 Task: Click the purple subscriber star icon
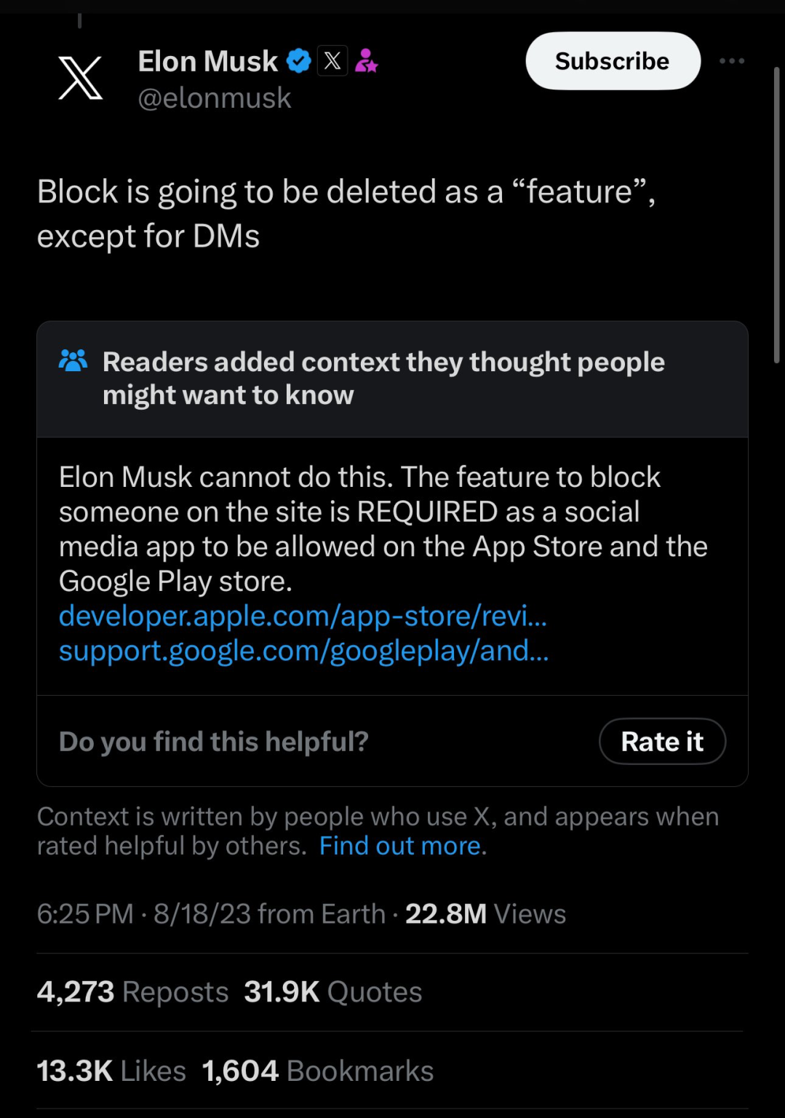coord(366,61)
